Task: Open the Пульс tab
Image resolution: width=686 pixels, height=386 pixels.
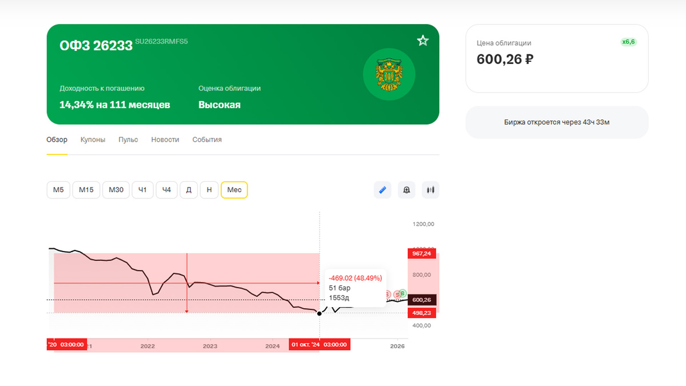Action: [x=127, y=139]
